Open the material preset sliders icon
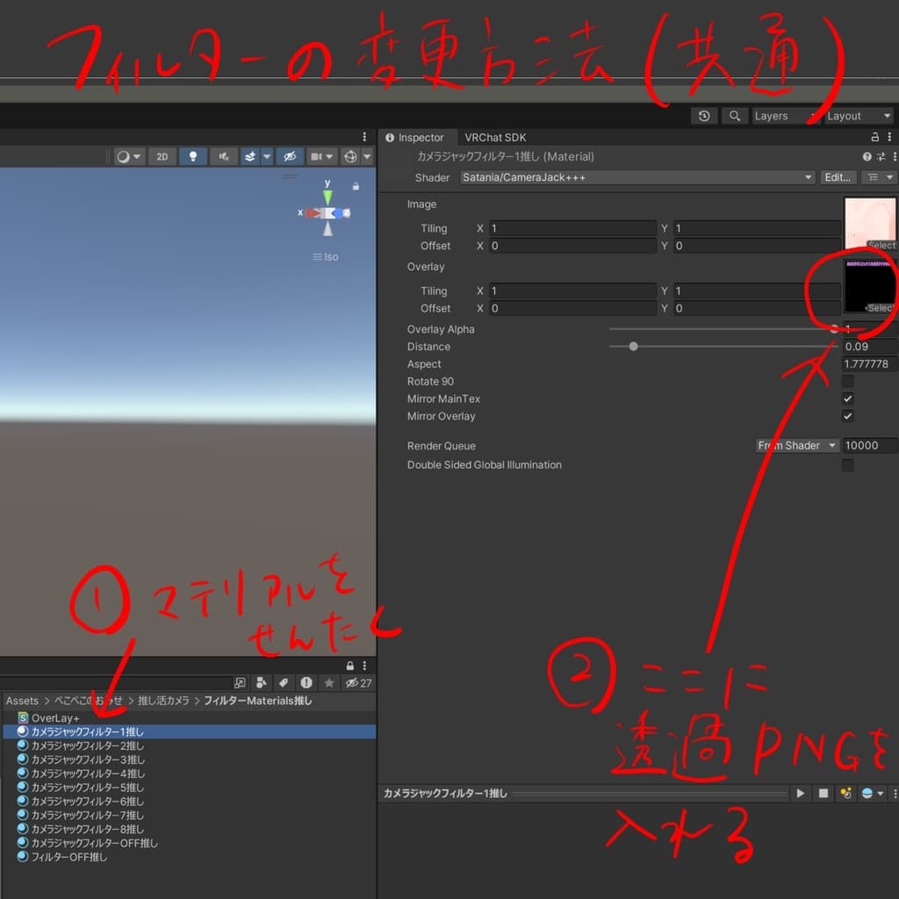 [x=881, y=156]
